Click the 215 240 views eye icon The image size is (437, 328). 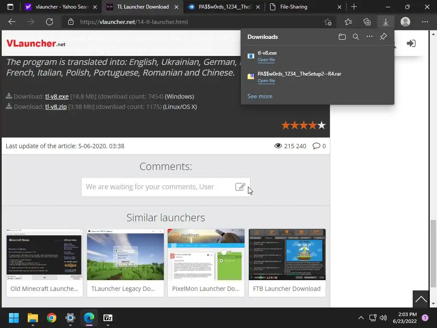278,146
